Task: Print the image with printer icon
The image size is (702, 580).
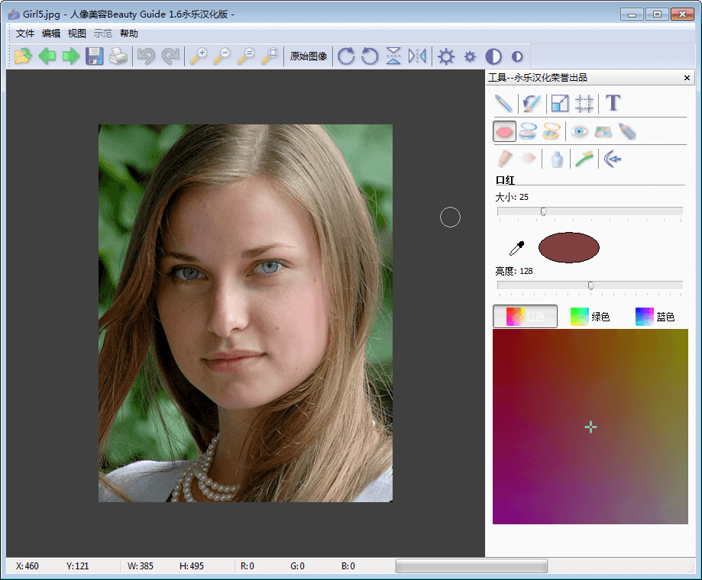Action: click(118, 56)
